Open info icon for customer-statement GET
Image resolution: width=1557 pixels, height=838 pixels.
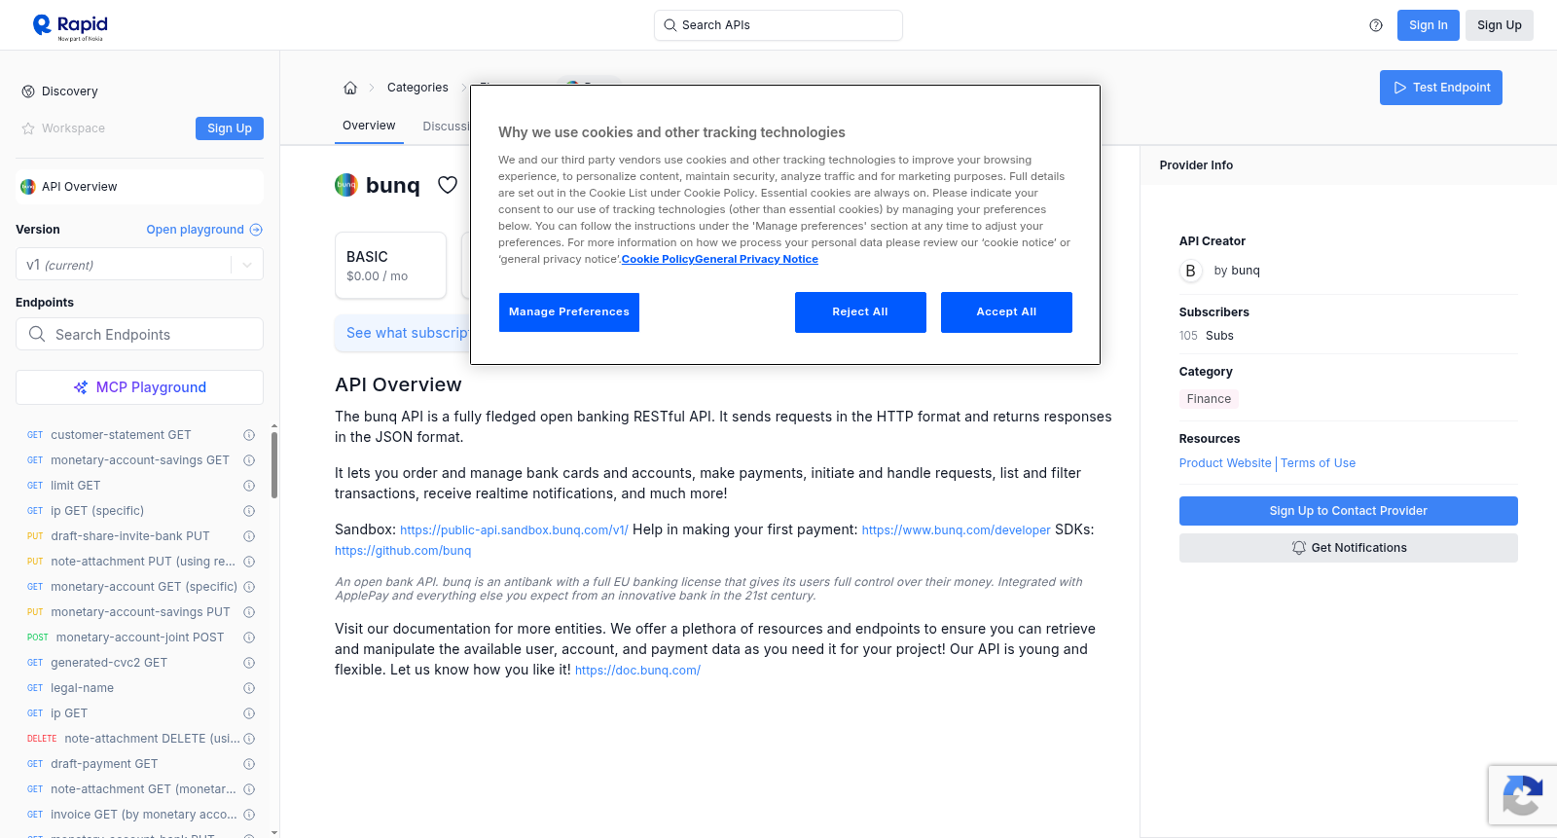click(249, 435)
